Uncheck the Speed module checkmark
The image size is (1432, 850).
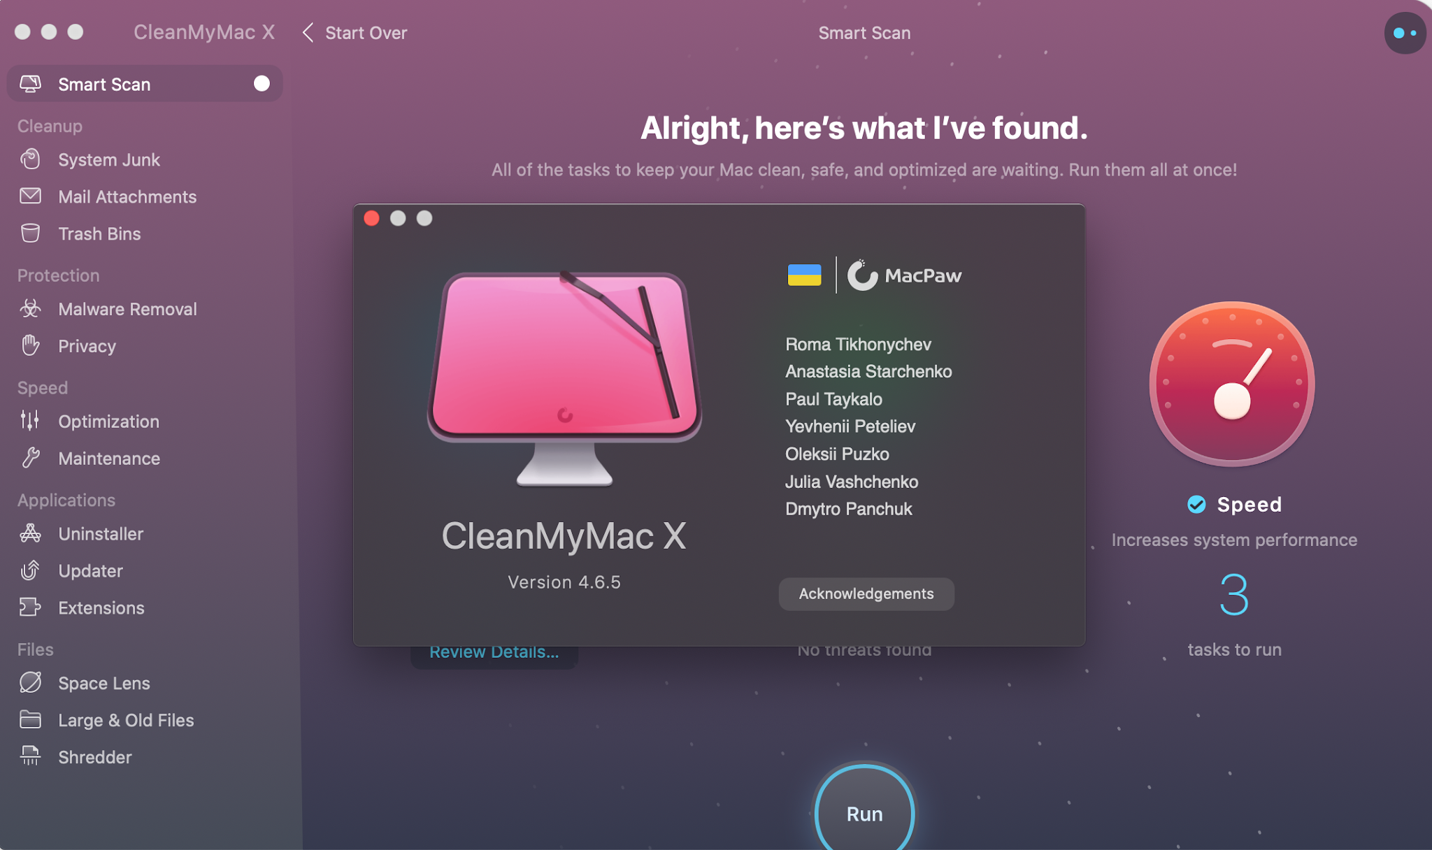(1196, 504)
